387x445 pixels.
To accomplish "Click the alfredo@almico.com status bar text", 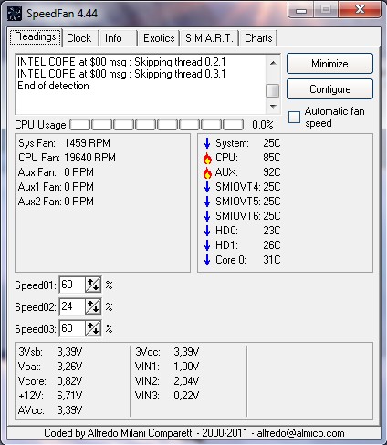I will tap(300, 433).
